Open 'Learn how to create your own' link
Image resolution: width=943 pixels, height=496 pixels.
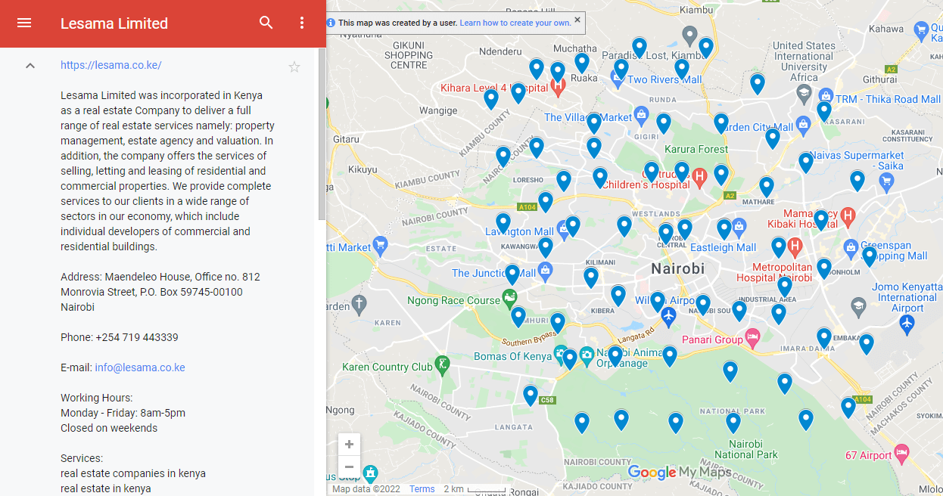(x=515, y=23)
